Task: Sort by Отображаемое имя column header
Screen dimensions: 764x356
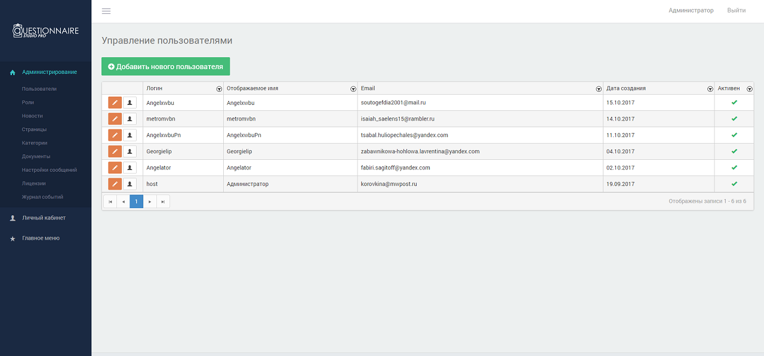Action: [x=252, y=88]
